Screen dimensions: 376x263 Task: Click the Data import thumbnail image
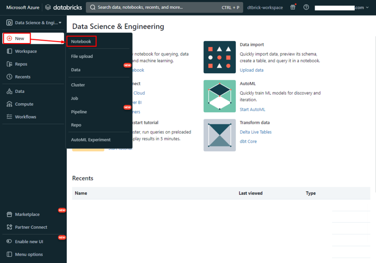pos(220,57)
